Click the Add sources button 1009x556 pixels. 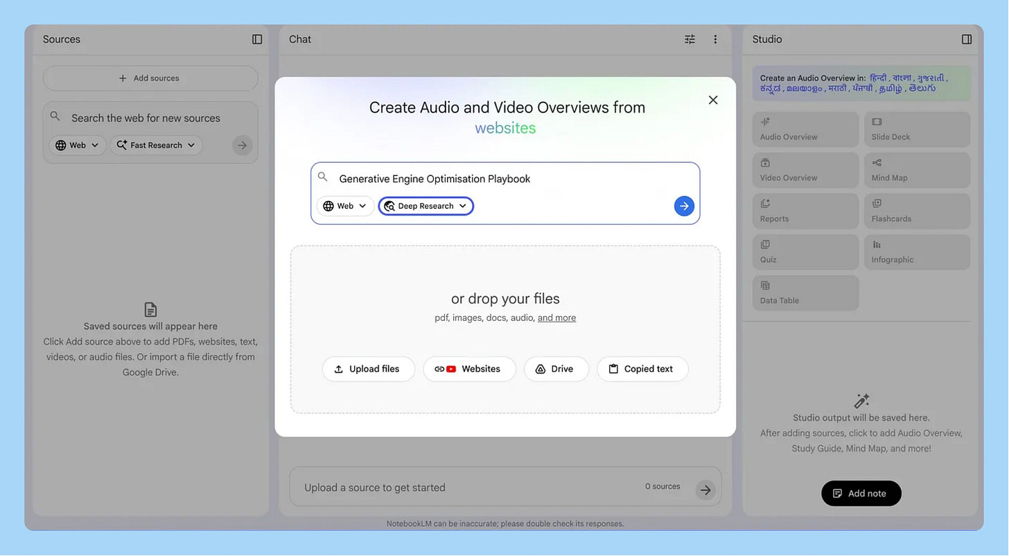tap(150, 78)
